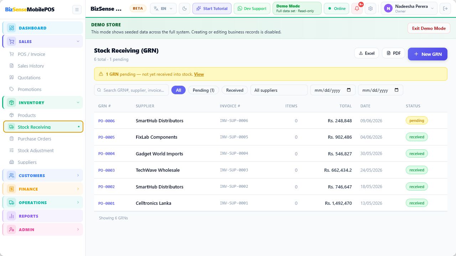The width and height of the screenshot is (456, 256).
Task: Click INV-SUP-0004 invoice number
Action: [234, 154]
